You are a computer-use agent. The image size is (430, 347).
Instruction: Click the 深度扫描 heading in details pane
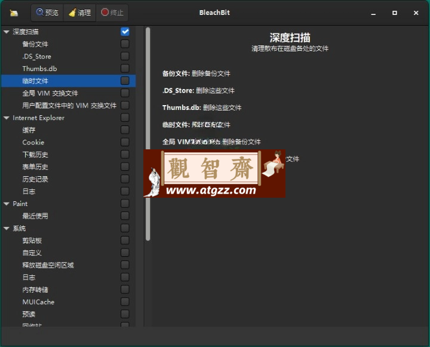coord(290,38)
